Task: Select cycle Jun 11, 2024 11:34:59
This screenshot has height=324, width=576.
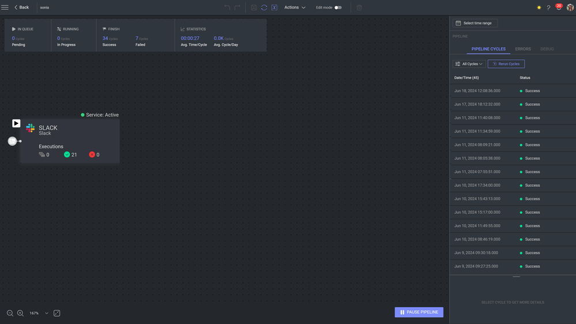Action: (513, 131)
